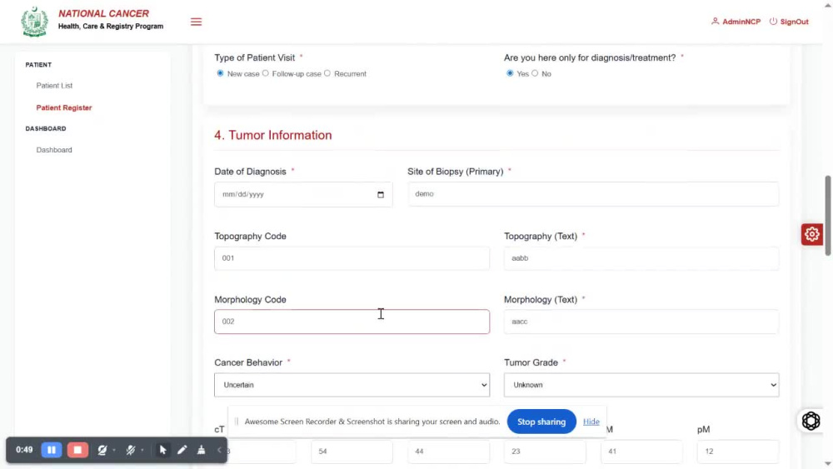
Task: Click the scrollbar down arrow
Action: pos(828,464)
